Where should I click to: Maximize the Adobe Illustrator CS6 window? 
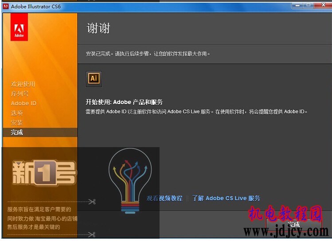(x=309, y=5)
